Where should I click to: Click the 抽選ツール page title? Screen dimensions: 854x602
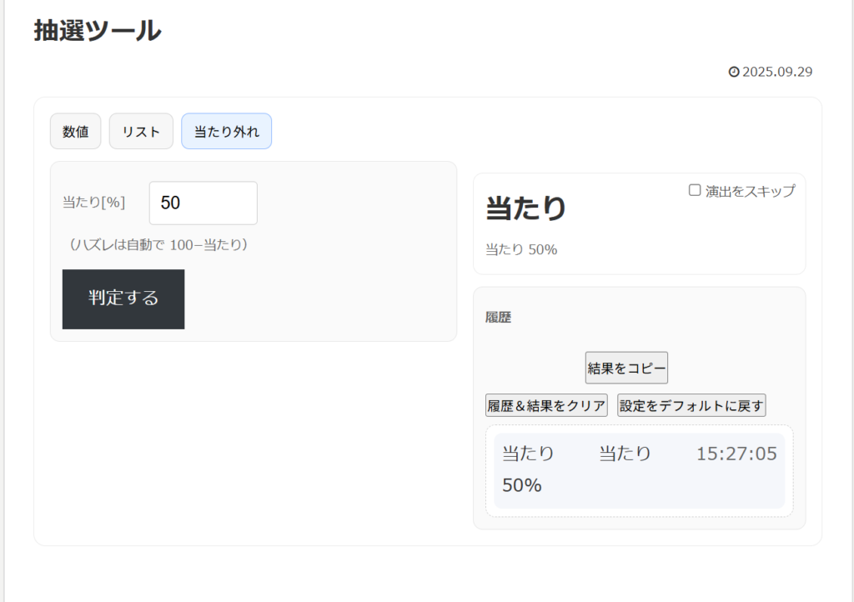pyautogui.click(x=98, y=31)
